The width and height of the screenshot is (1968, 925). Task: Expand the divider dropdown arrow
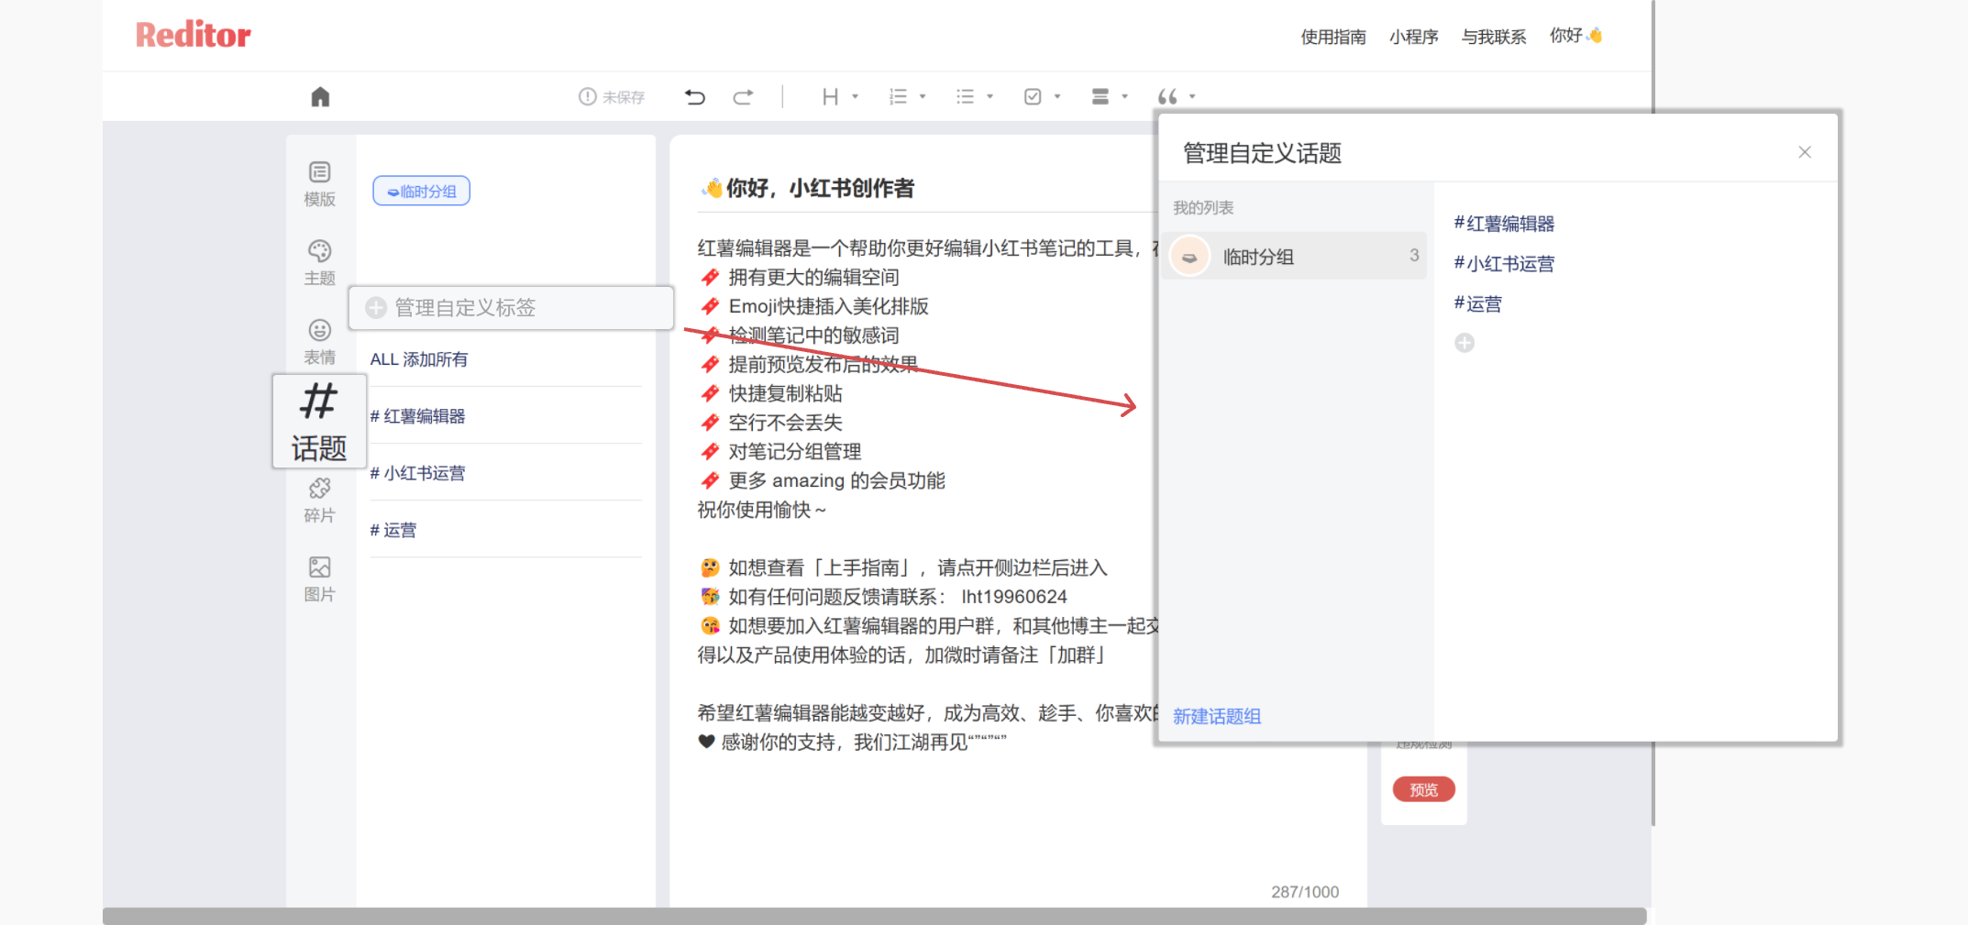pos(1125,96)
